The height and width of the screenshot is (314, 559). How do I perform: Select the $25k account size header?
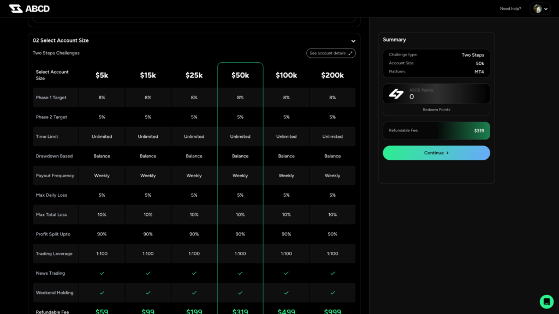(194, 75)
